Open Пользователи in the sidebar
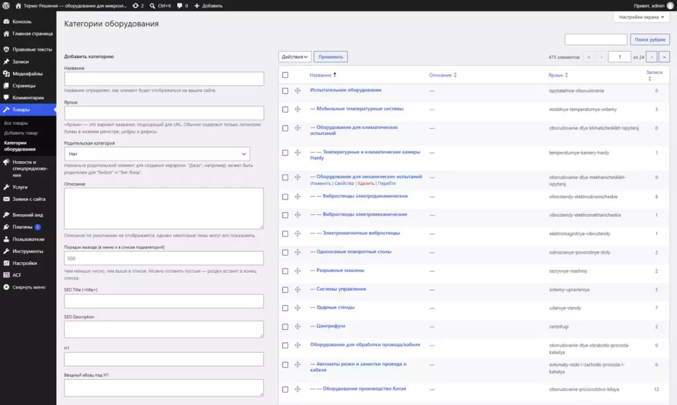 pyautogui.click(x=28, y=239)
